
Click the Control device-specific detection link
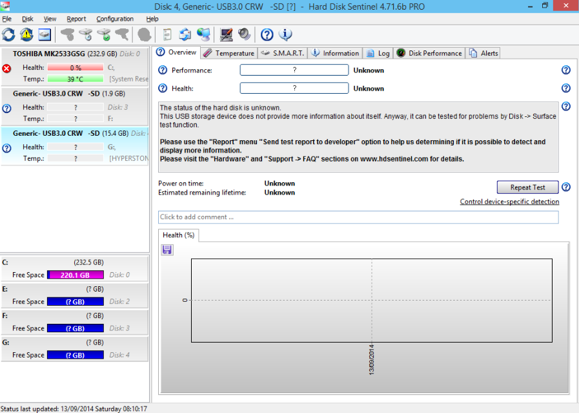(509, 202)
